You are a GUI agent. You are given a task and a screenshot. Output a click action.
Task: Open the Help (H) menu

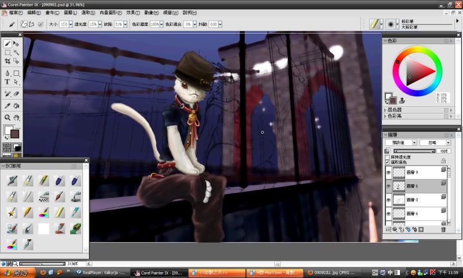tap(190, 13)
